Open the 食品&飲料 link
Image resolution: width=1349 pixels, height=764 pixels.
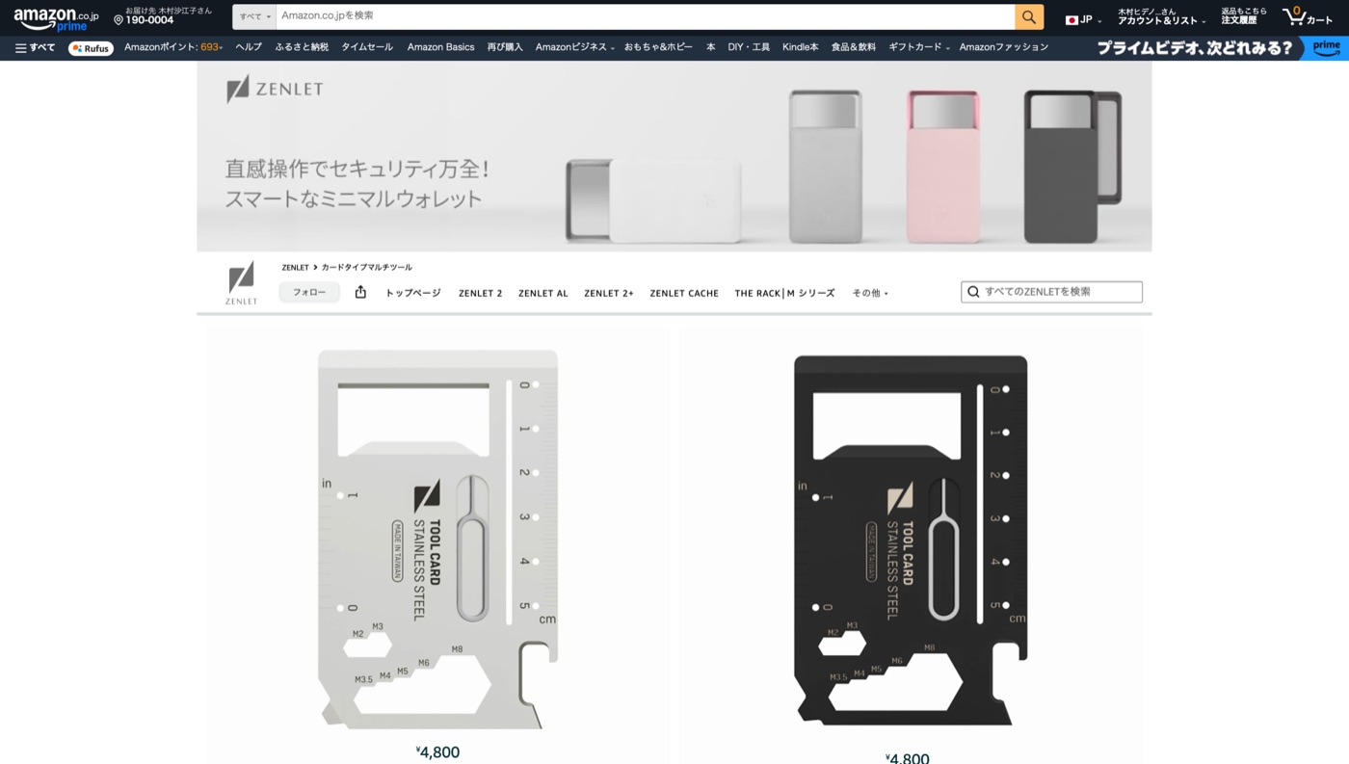pos(854,47)
